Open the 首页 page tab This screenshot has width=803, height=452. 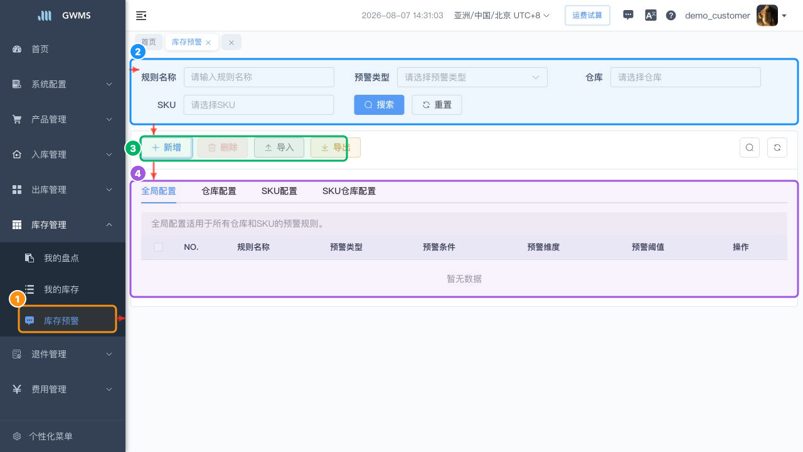point(149,42)
